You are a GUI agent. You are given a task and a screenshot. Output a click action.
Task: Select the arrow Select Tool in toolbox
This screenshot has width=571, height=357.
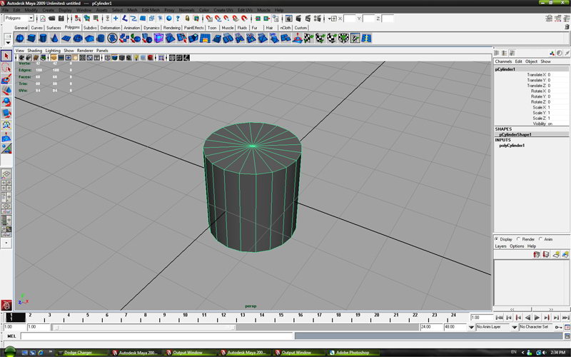pos(6,56)
